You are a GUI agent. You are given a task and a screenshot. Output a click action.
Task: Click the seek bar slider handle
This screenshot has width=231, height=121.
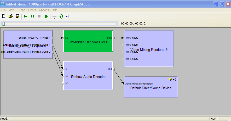click(x=4, y=24)
